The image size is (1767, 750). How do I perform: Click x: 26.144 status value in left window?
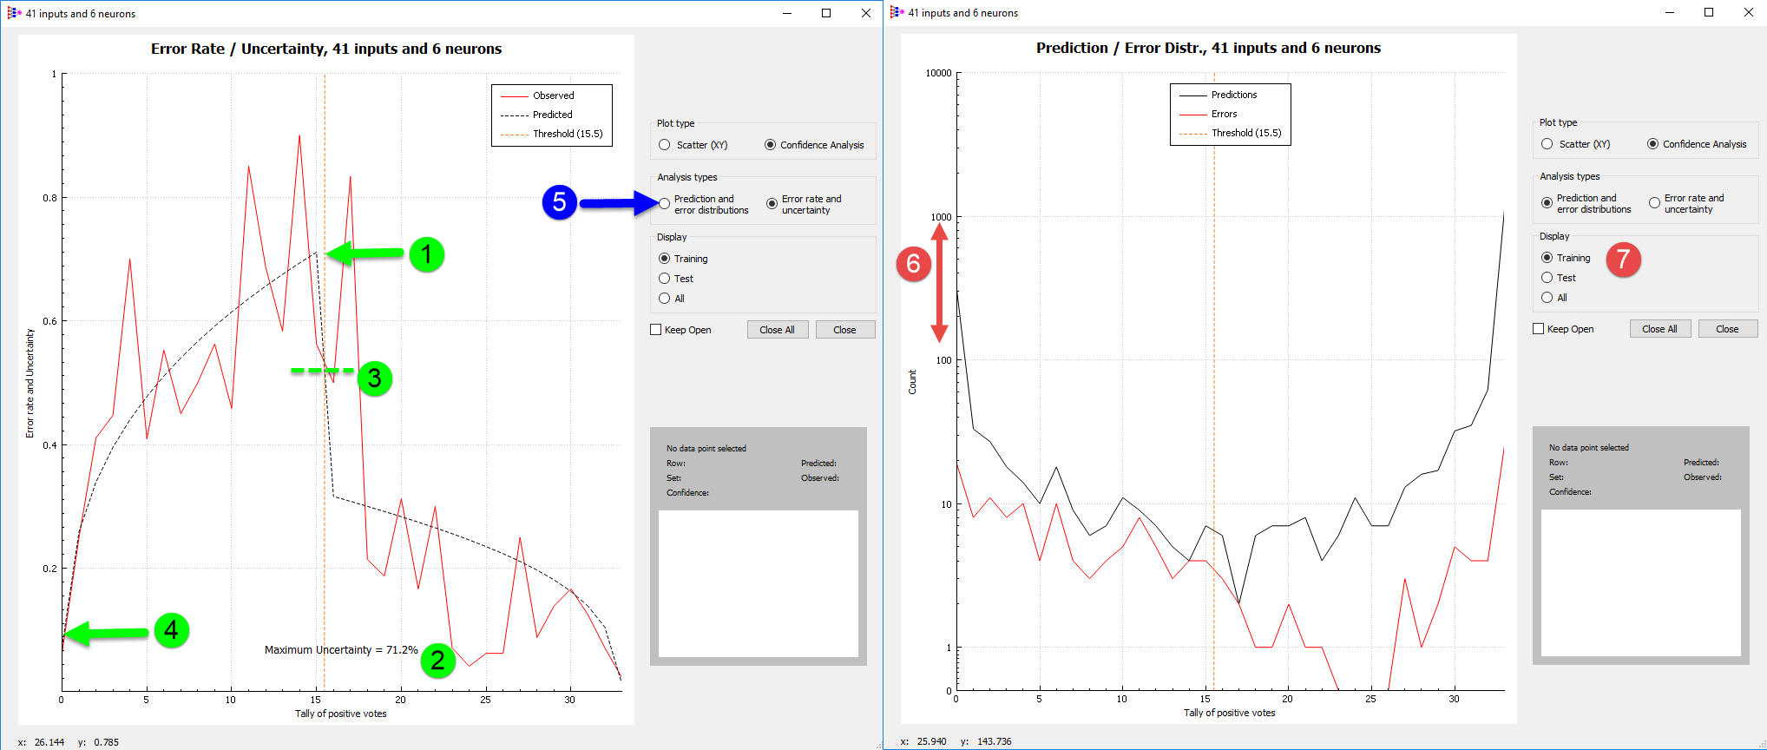(x=41, y=742)
